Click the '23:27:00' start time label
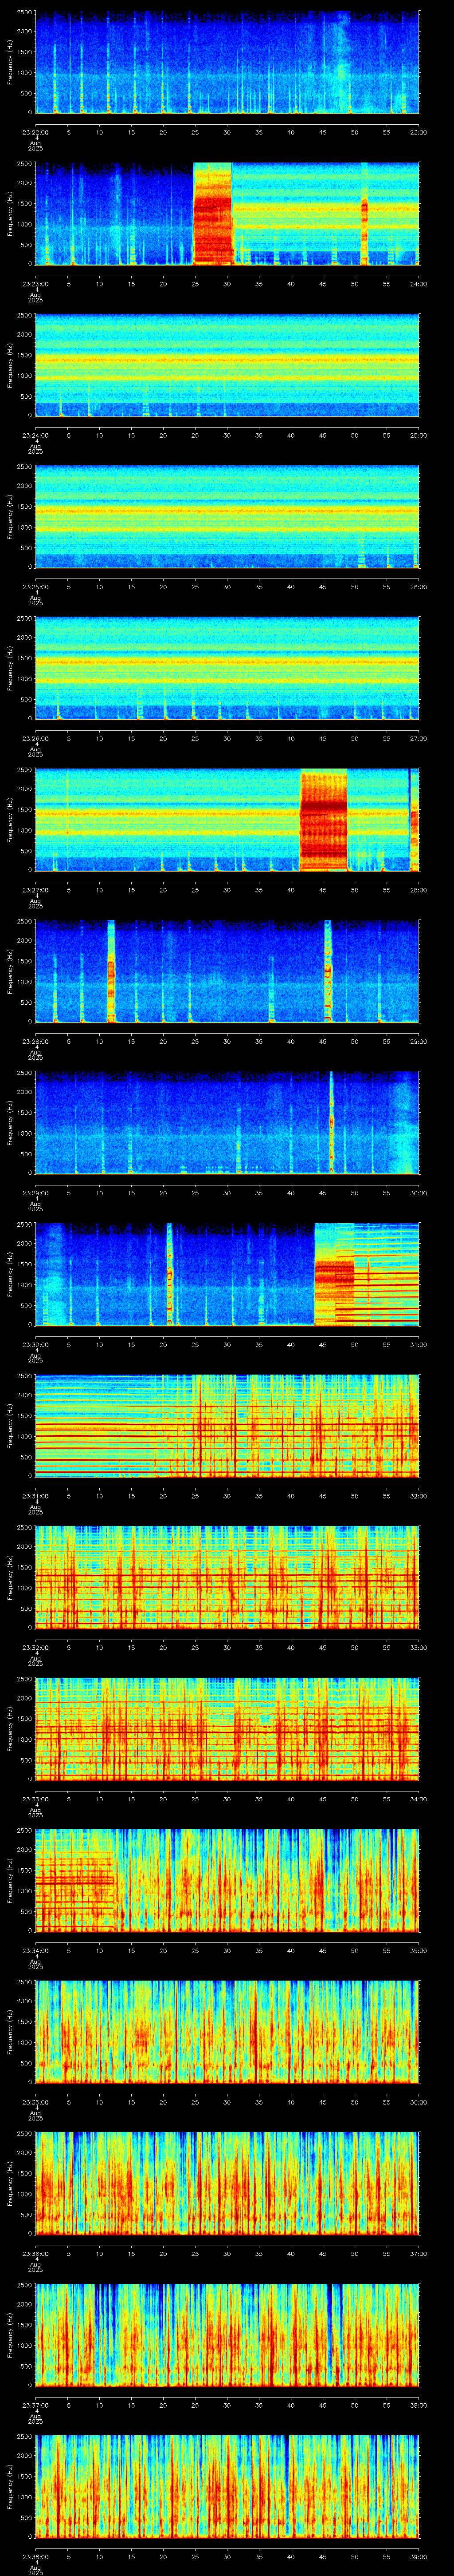Screen dimensions: 454x2576 pos(35,890)
